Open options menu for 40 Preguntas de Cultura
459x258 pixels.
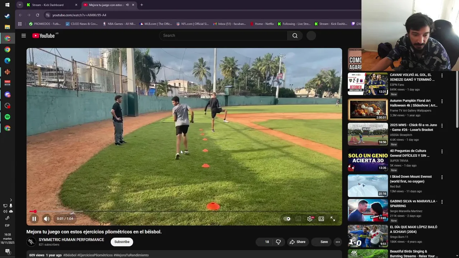(442, 152)
